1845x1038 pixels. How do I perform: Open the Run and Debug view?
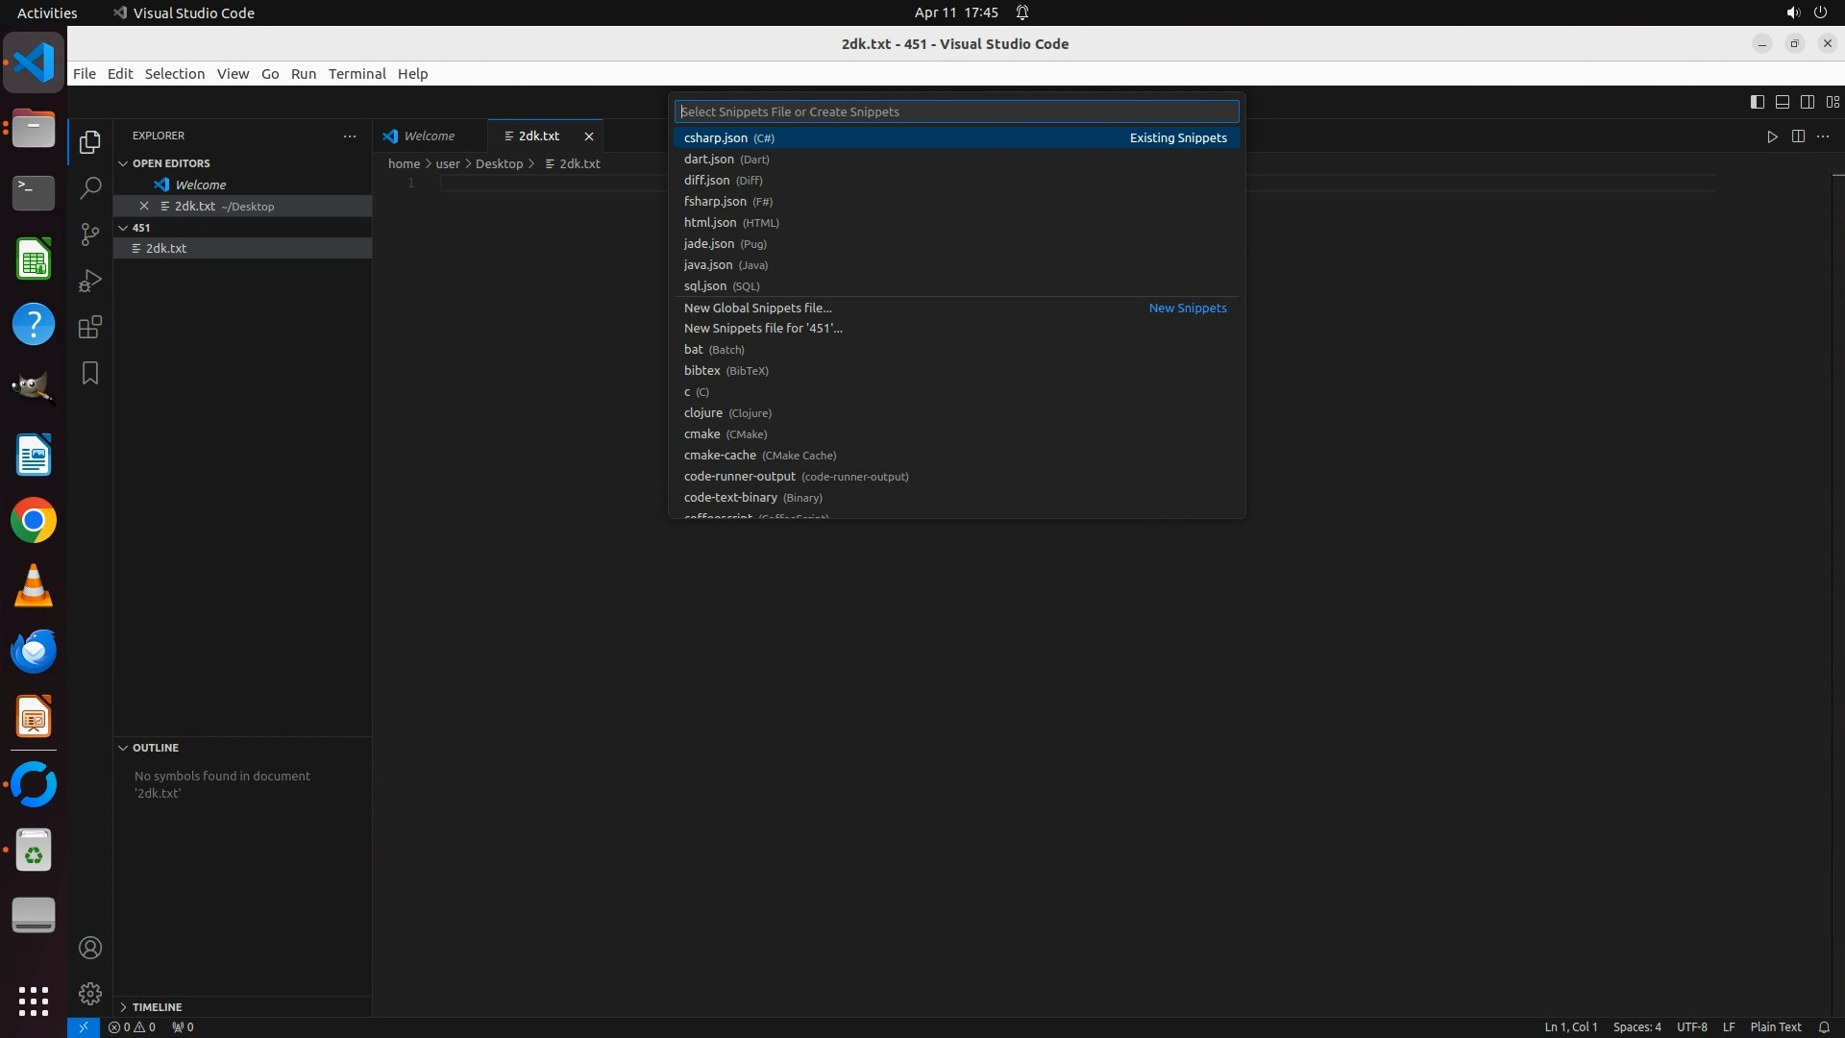(90, 281)
